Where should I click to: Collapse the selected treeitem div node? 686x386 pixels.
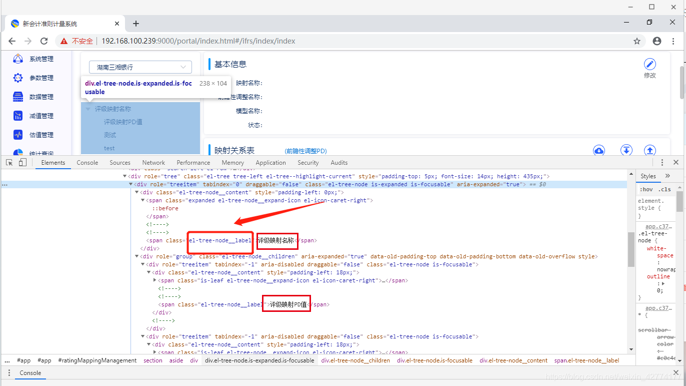(x=131, y=184)
